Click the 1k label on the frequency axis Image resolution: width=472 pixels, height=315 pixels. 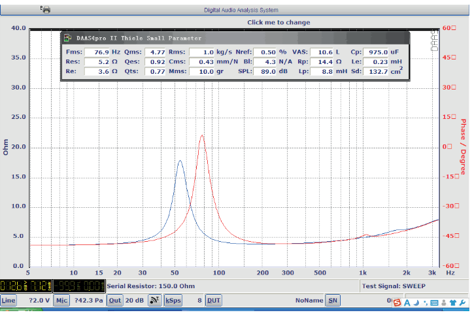click(363, 273)
